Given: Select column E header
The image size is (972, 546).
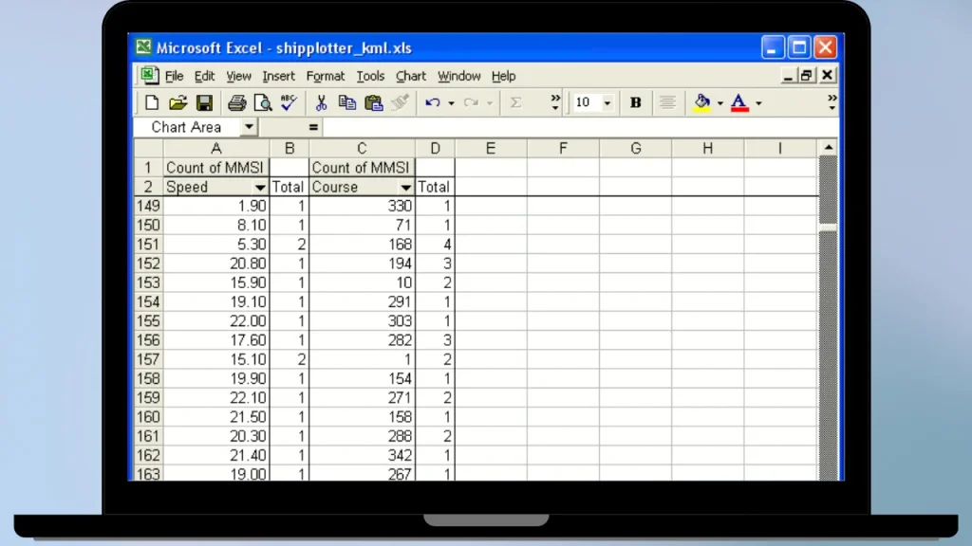Looking at the screenshot, I should pos(491,149).
